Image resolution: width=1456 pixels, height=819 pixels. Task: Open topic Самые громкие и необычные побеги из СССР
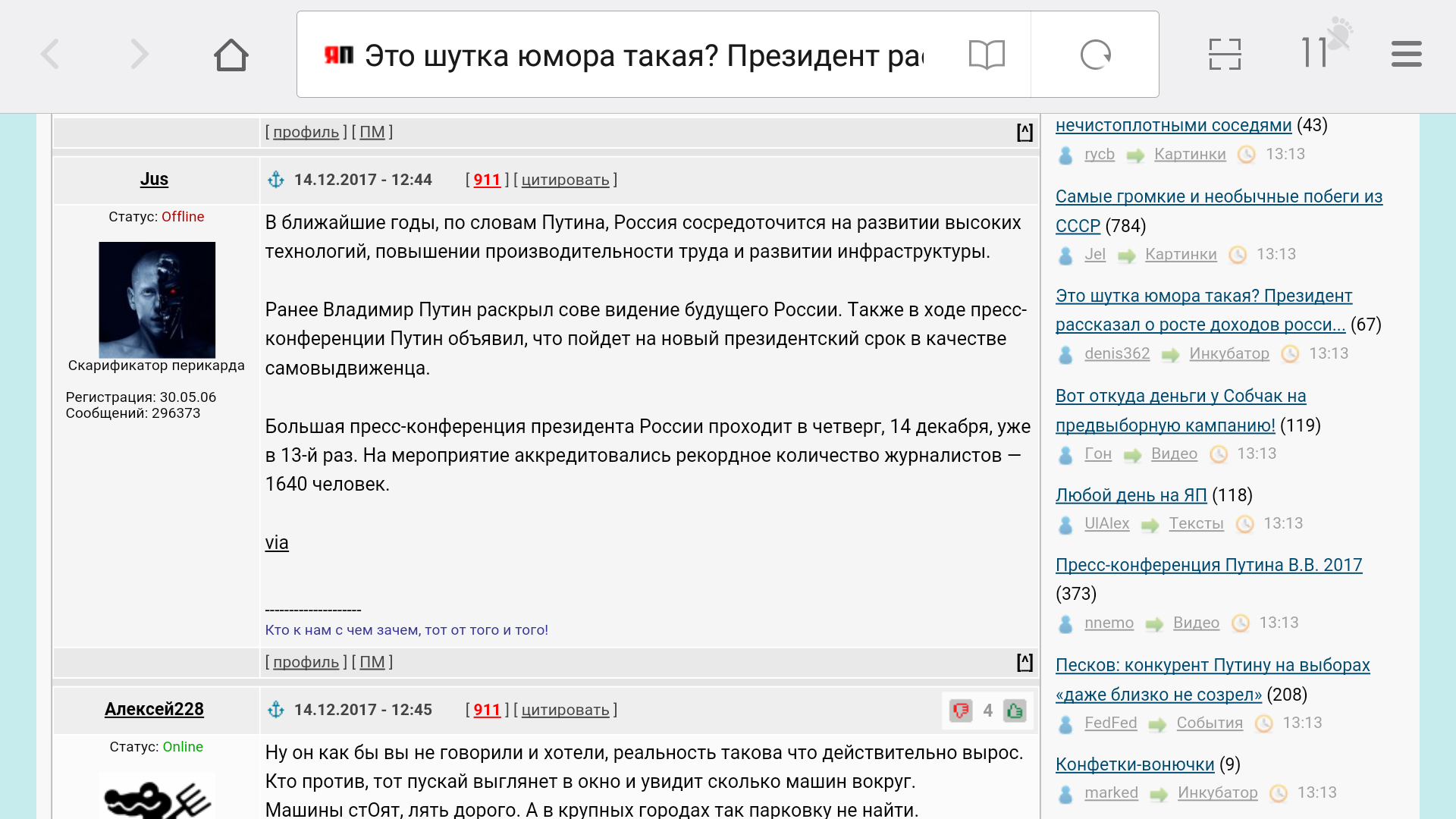pos(1219,211)
